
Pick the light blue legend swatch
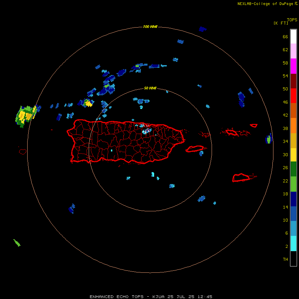point(293,229)
